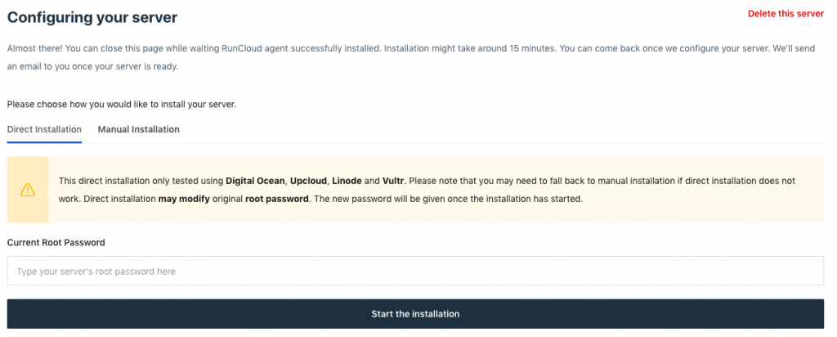Focus the root password input field
This screenshot has width=837, height=337.
[x=415, y=271]
